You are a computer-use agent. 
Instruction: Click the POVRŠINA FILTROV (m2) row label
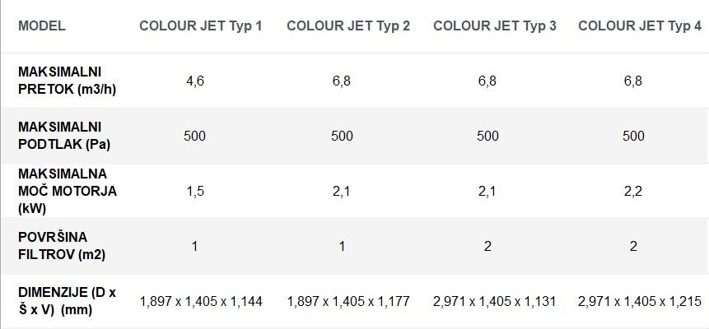point(62,246)
